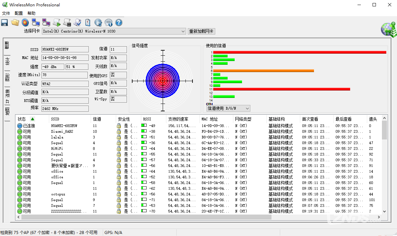Click the WirelessMon logo at top right

(389, 29)
